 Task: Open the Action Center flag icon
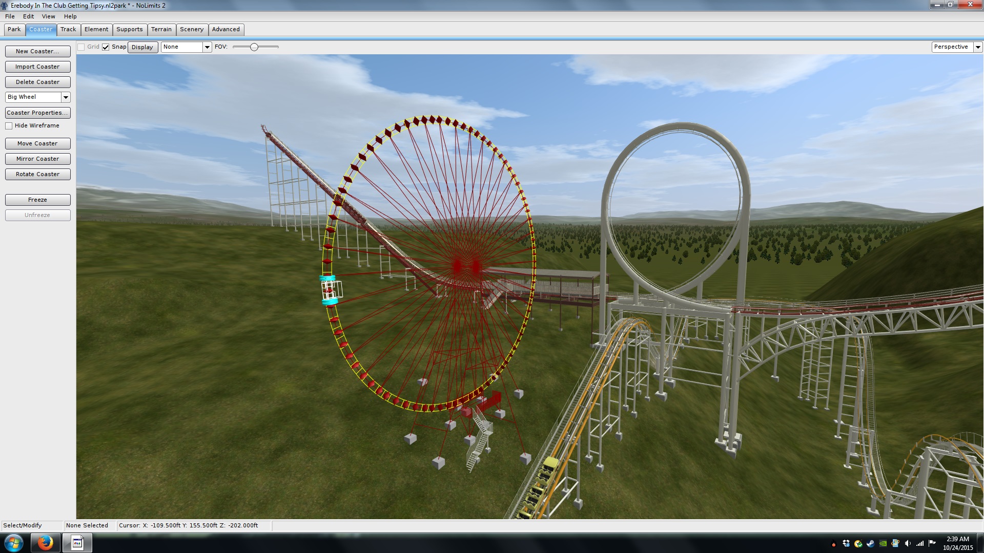(932, 543)
